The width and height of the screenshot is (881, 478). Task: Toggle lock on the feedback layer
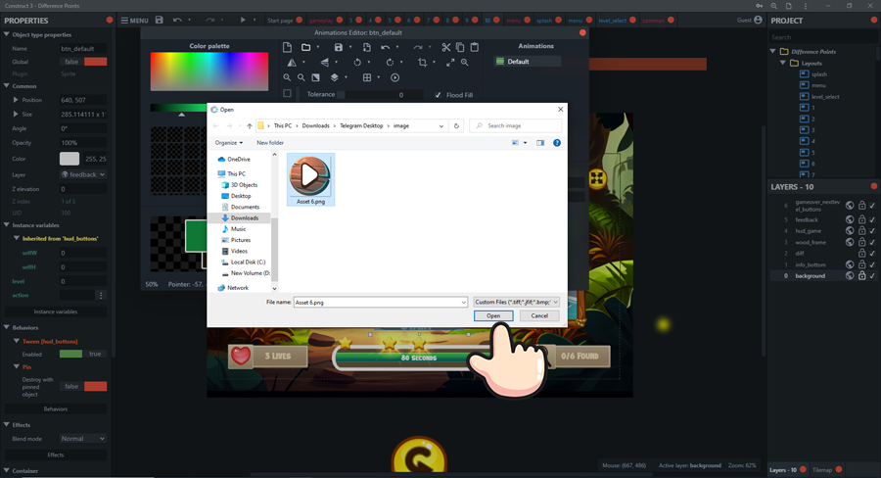(861, 219)
